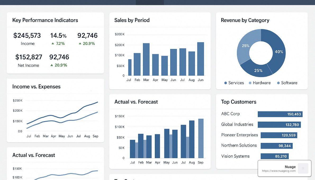Click the Northern Solutions 98,344 bar
The image size is (315, 180).
277,146
